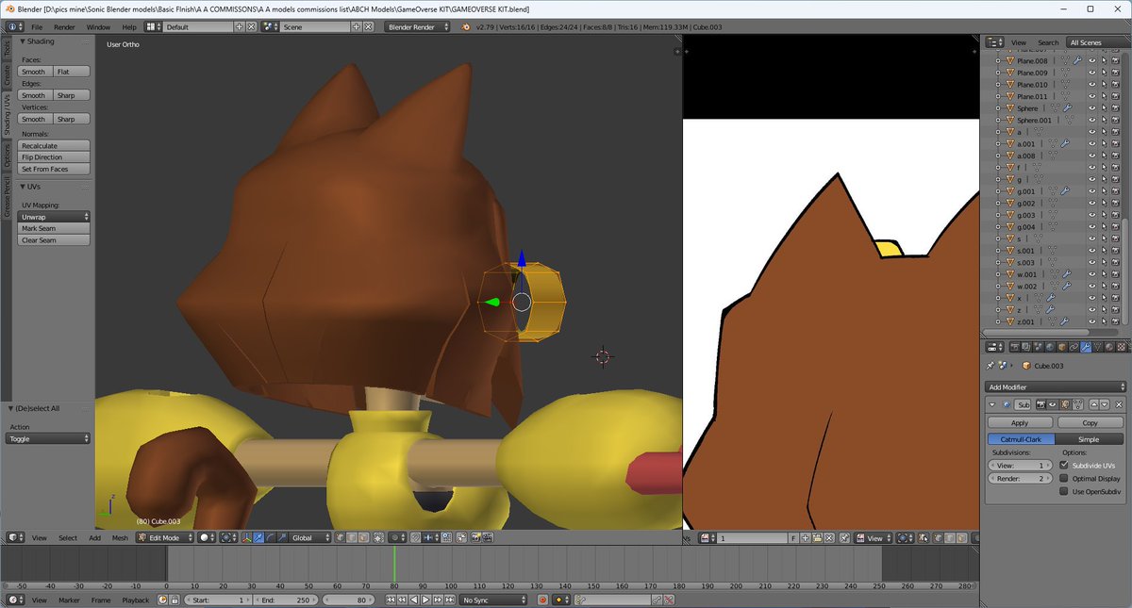Open the Edit Mode selector
This screenshot has height=608, width=1132.
coord(164,537)
